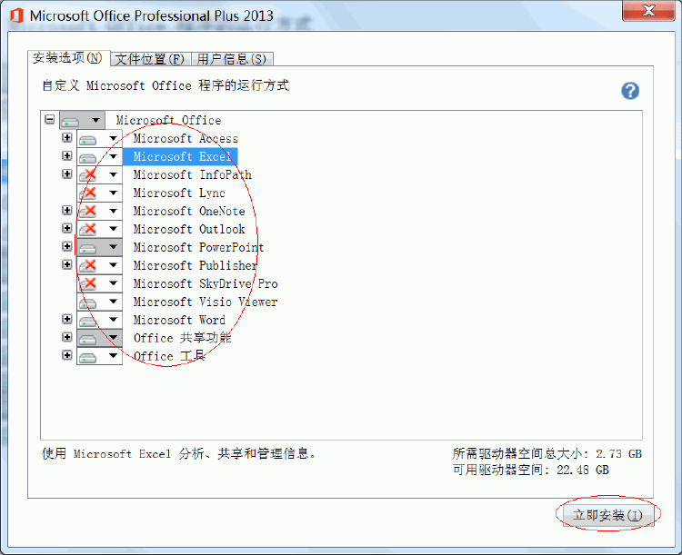Image resolution: width=682 pixels, height=555 pixels.
Task: Expand the Microsoft Excel node
Action: [x=67, y=156]
